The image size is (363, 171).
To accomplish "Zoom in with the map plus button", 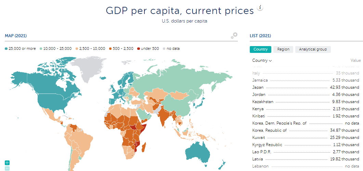I will [x=7, y=163].
